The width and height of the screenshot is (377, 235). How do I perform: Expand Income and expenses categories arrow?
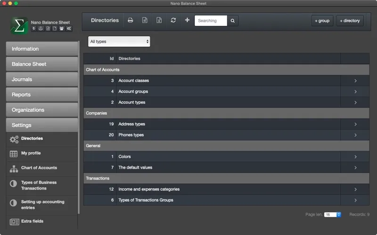click(355, 189)
